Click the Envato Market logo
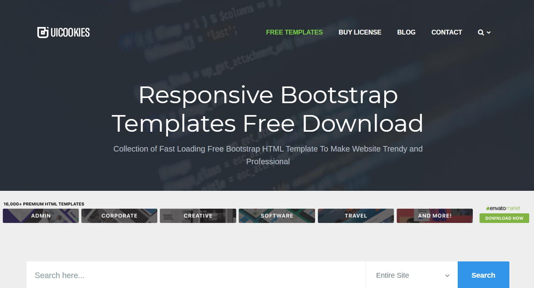The height and width of the screenshot is (288, 534). [x=503, y=208]
